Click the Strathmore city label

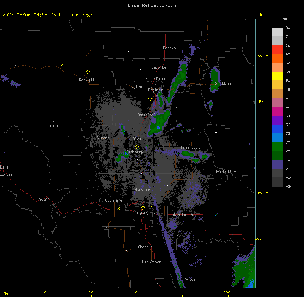click(x=182, y=214)
